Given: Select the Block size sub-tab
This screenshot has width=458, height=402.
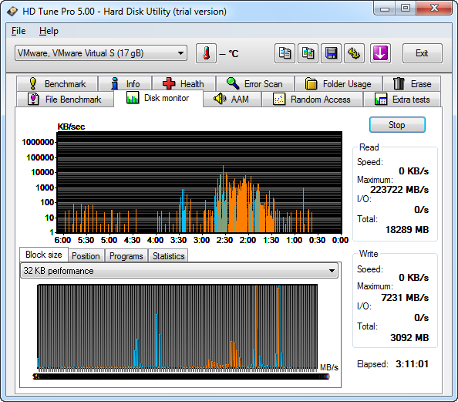Looking at the screenshot, I should 44,255.
